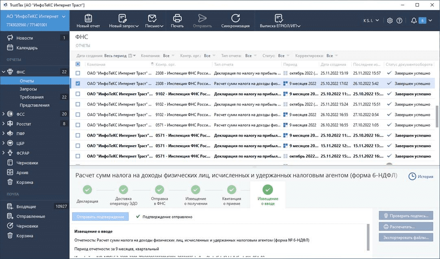The image size is (440, 259).
Task: Click the Синхронизация refresh icon
Action: [235, 19]
